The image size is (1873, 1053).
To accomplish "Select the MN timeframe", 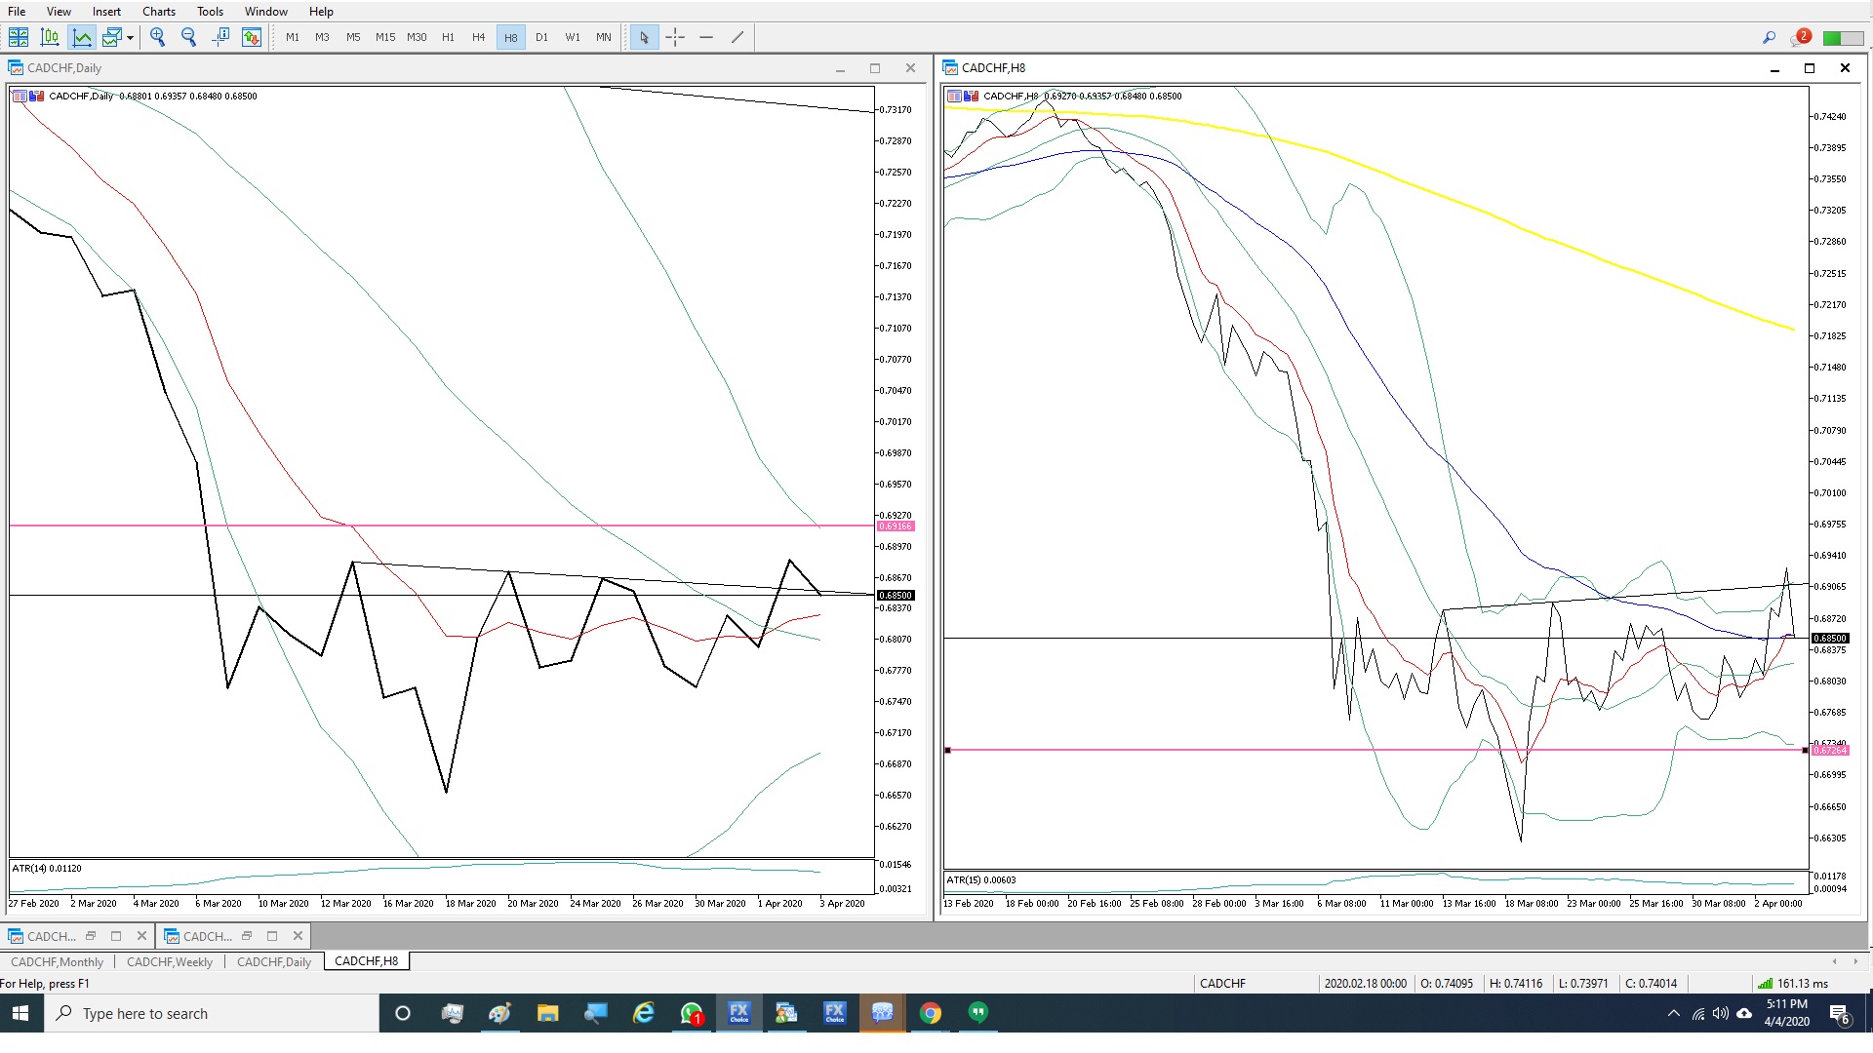I will [x=604, y=37].
